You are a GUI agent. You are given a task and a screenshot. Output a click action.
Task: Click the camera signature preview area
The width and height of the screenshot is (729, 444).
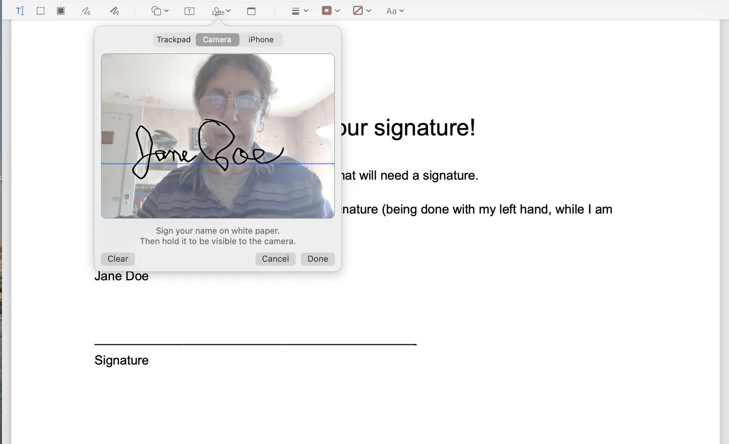[x=218, y=136]
